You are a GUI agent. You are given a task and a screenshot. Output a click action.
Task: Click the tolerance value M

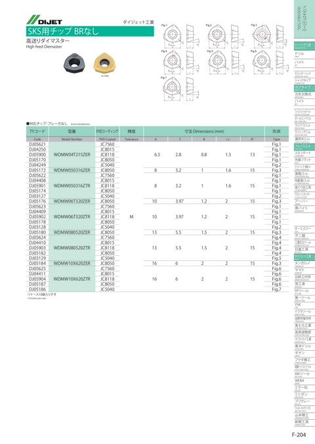[x=131, y=217]
